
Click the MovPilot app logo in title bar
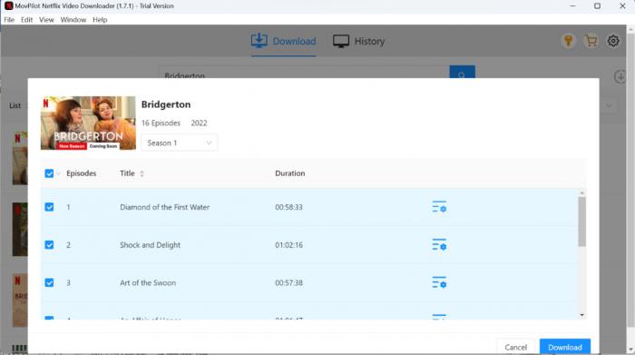(x=8, y=5)
